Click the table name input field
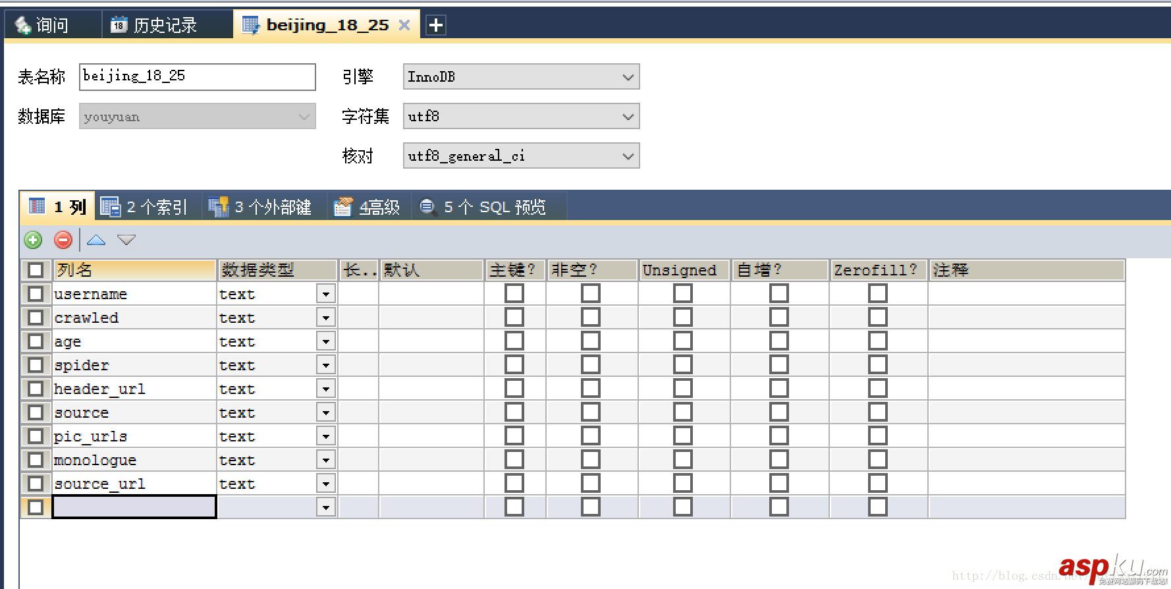1171x589 pixels. (197, 77)
